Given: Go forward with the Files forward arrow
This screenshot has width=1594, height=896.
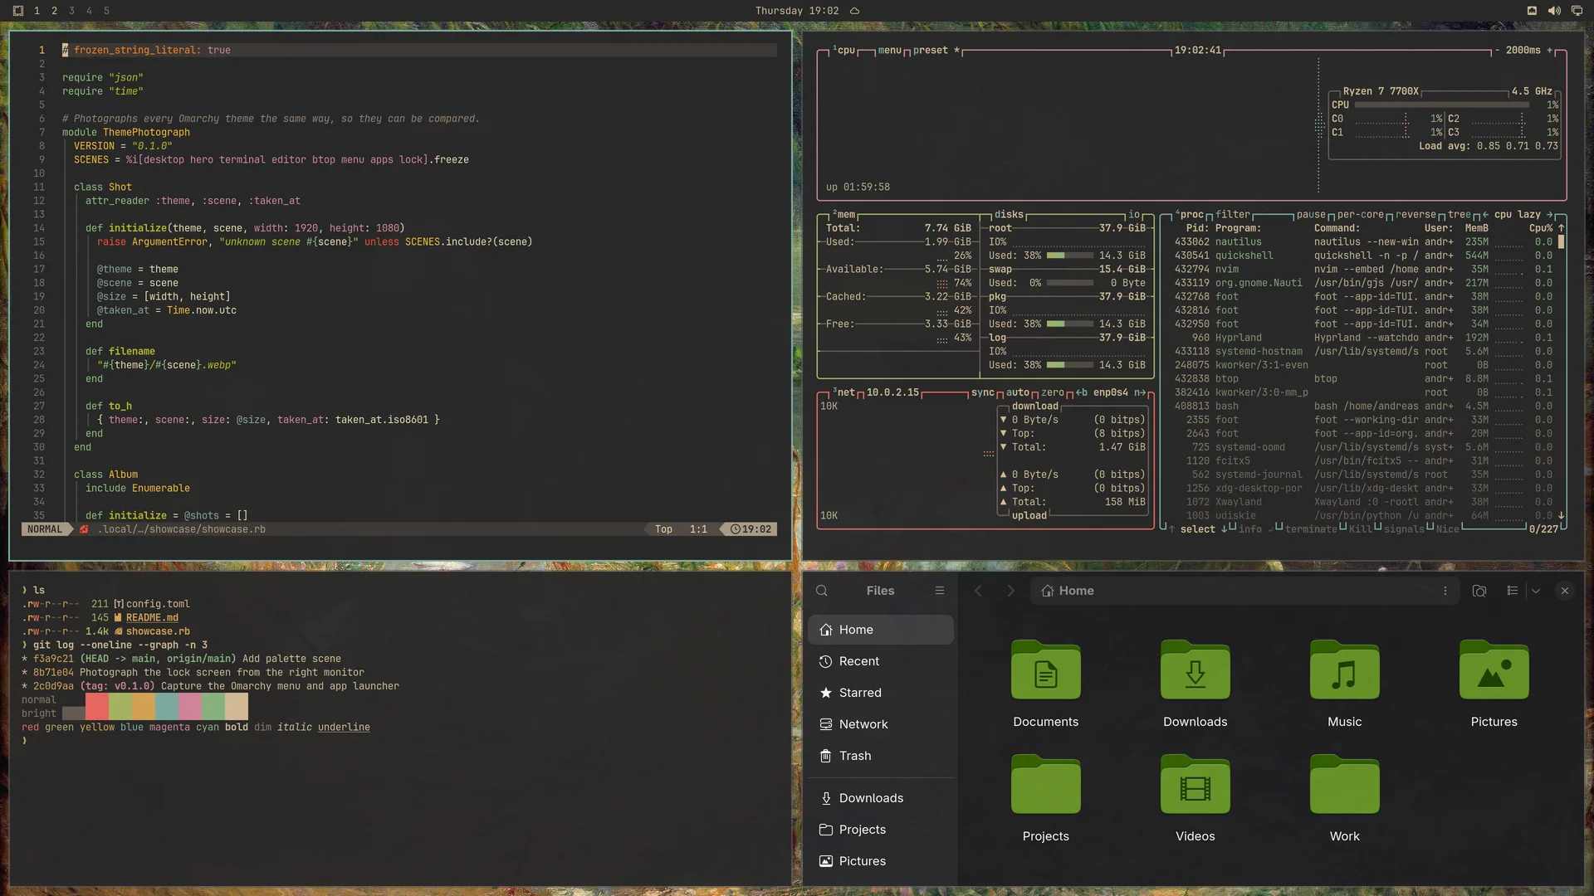Looking at the screenshot, I should [1010, 591].
